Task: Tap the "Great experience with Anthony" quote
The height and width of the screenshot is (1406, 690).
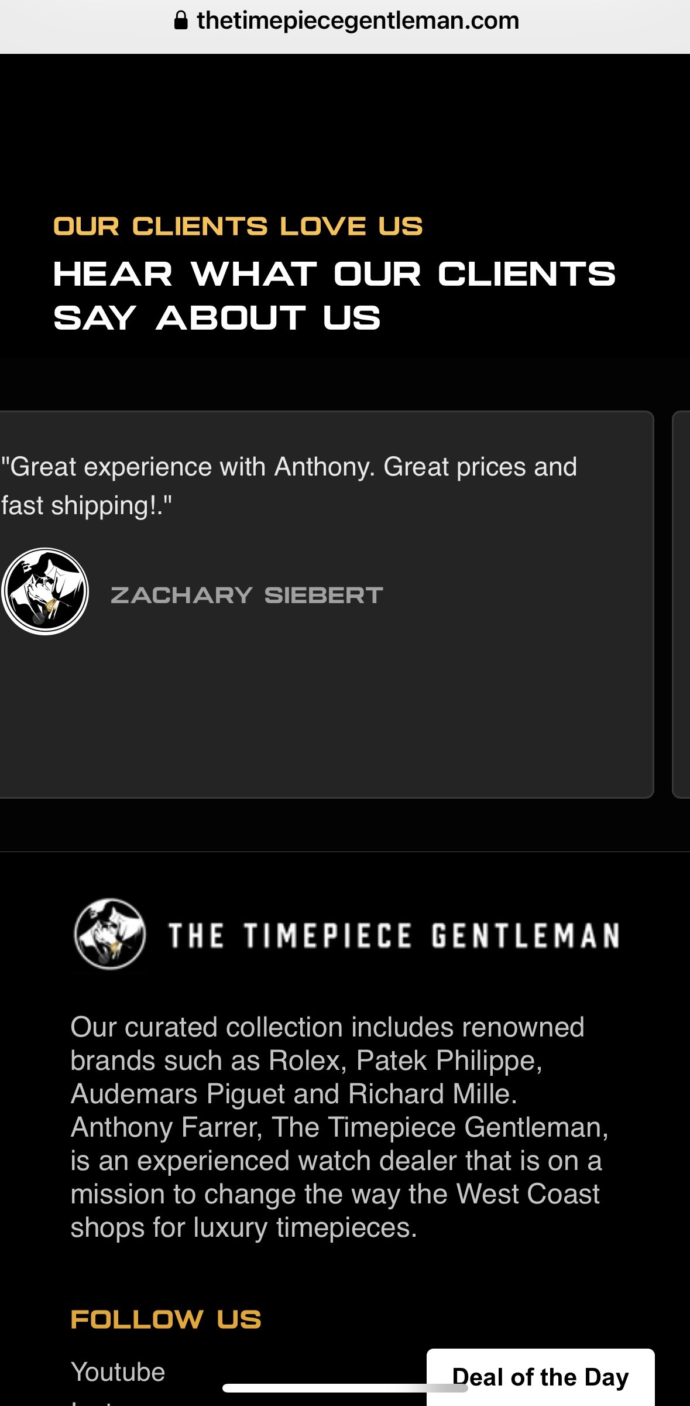Action: click(x=289, y=486)
